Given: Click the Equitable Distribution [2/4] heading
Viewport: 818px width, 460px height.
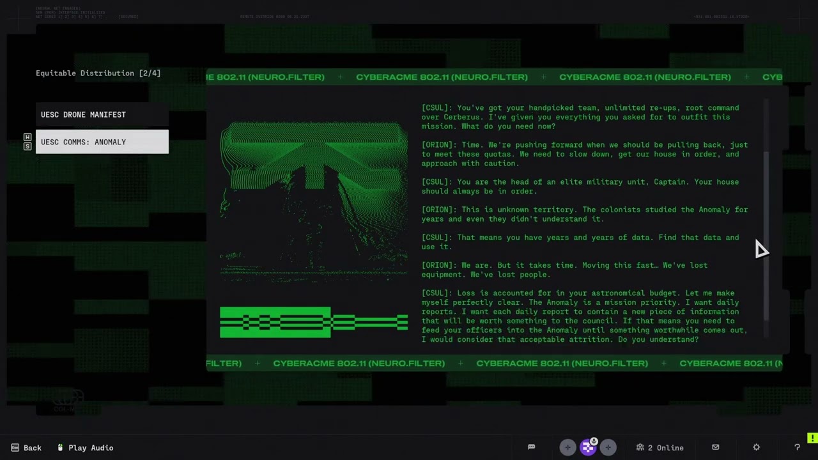Looking at the screenshot, I should point(98,73).
